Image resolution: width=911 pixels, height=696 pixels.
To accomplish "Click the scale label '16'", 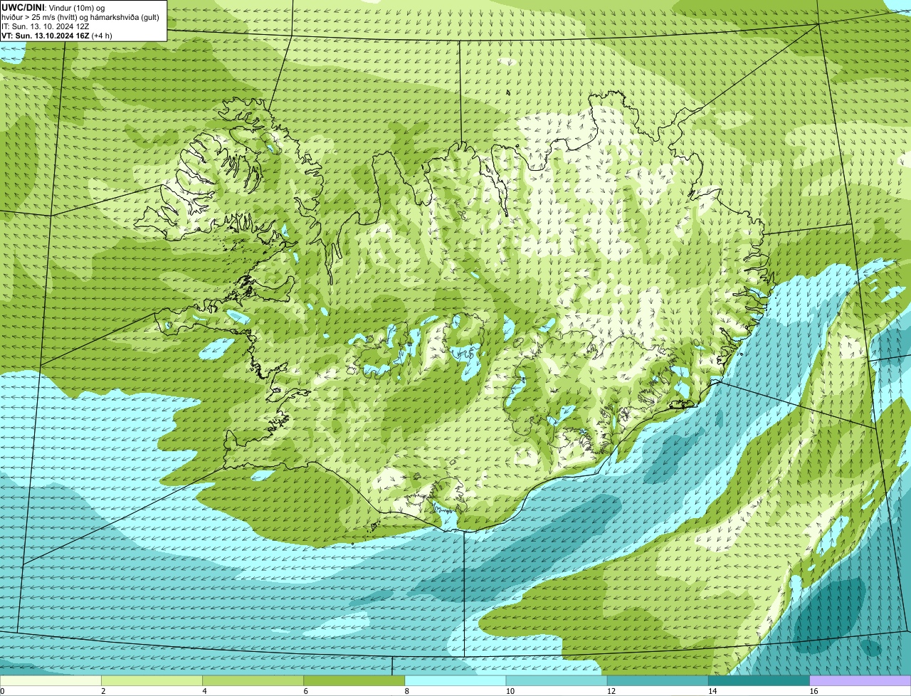I will (813, 691).
